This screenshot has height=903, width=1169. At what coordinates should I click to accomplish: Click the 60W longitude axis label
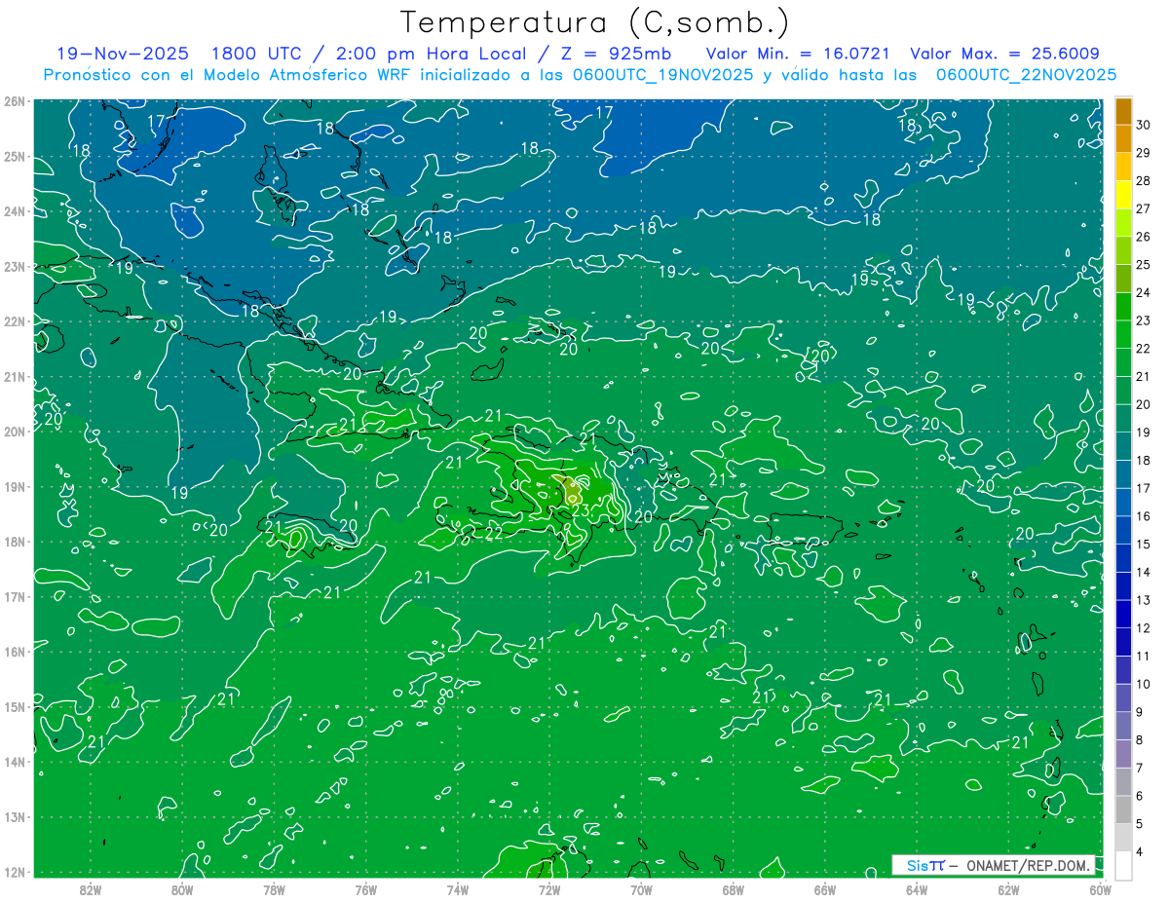[1101, 888]
